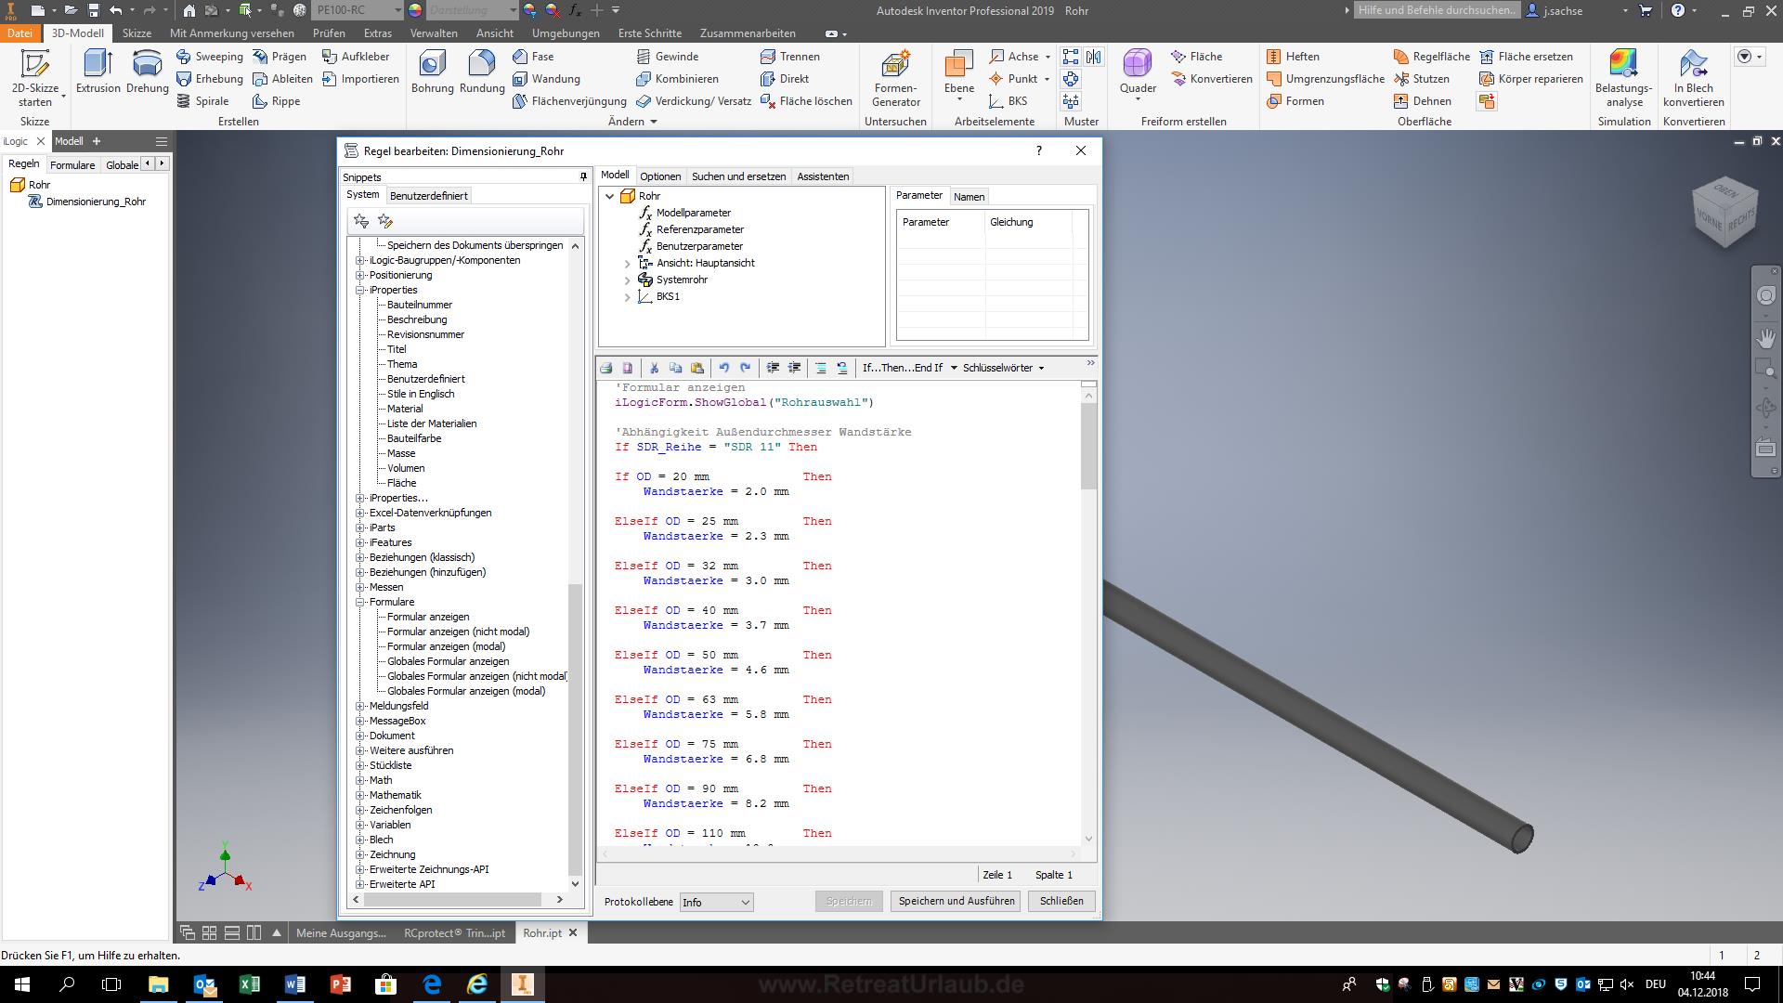
Task: Open the Suchen und ersetzen tab
Action: pos(738,176)
